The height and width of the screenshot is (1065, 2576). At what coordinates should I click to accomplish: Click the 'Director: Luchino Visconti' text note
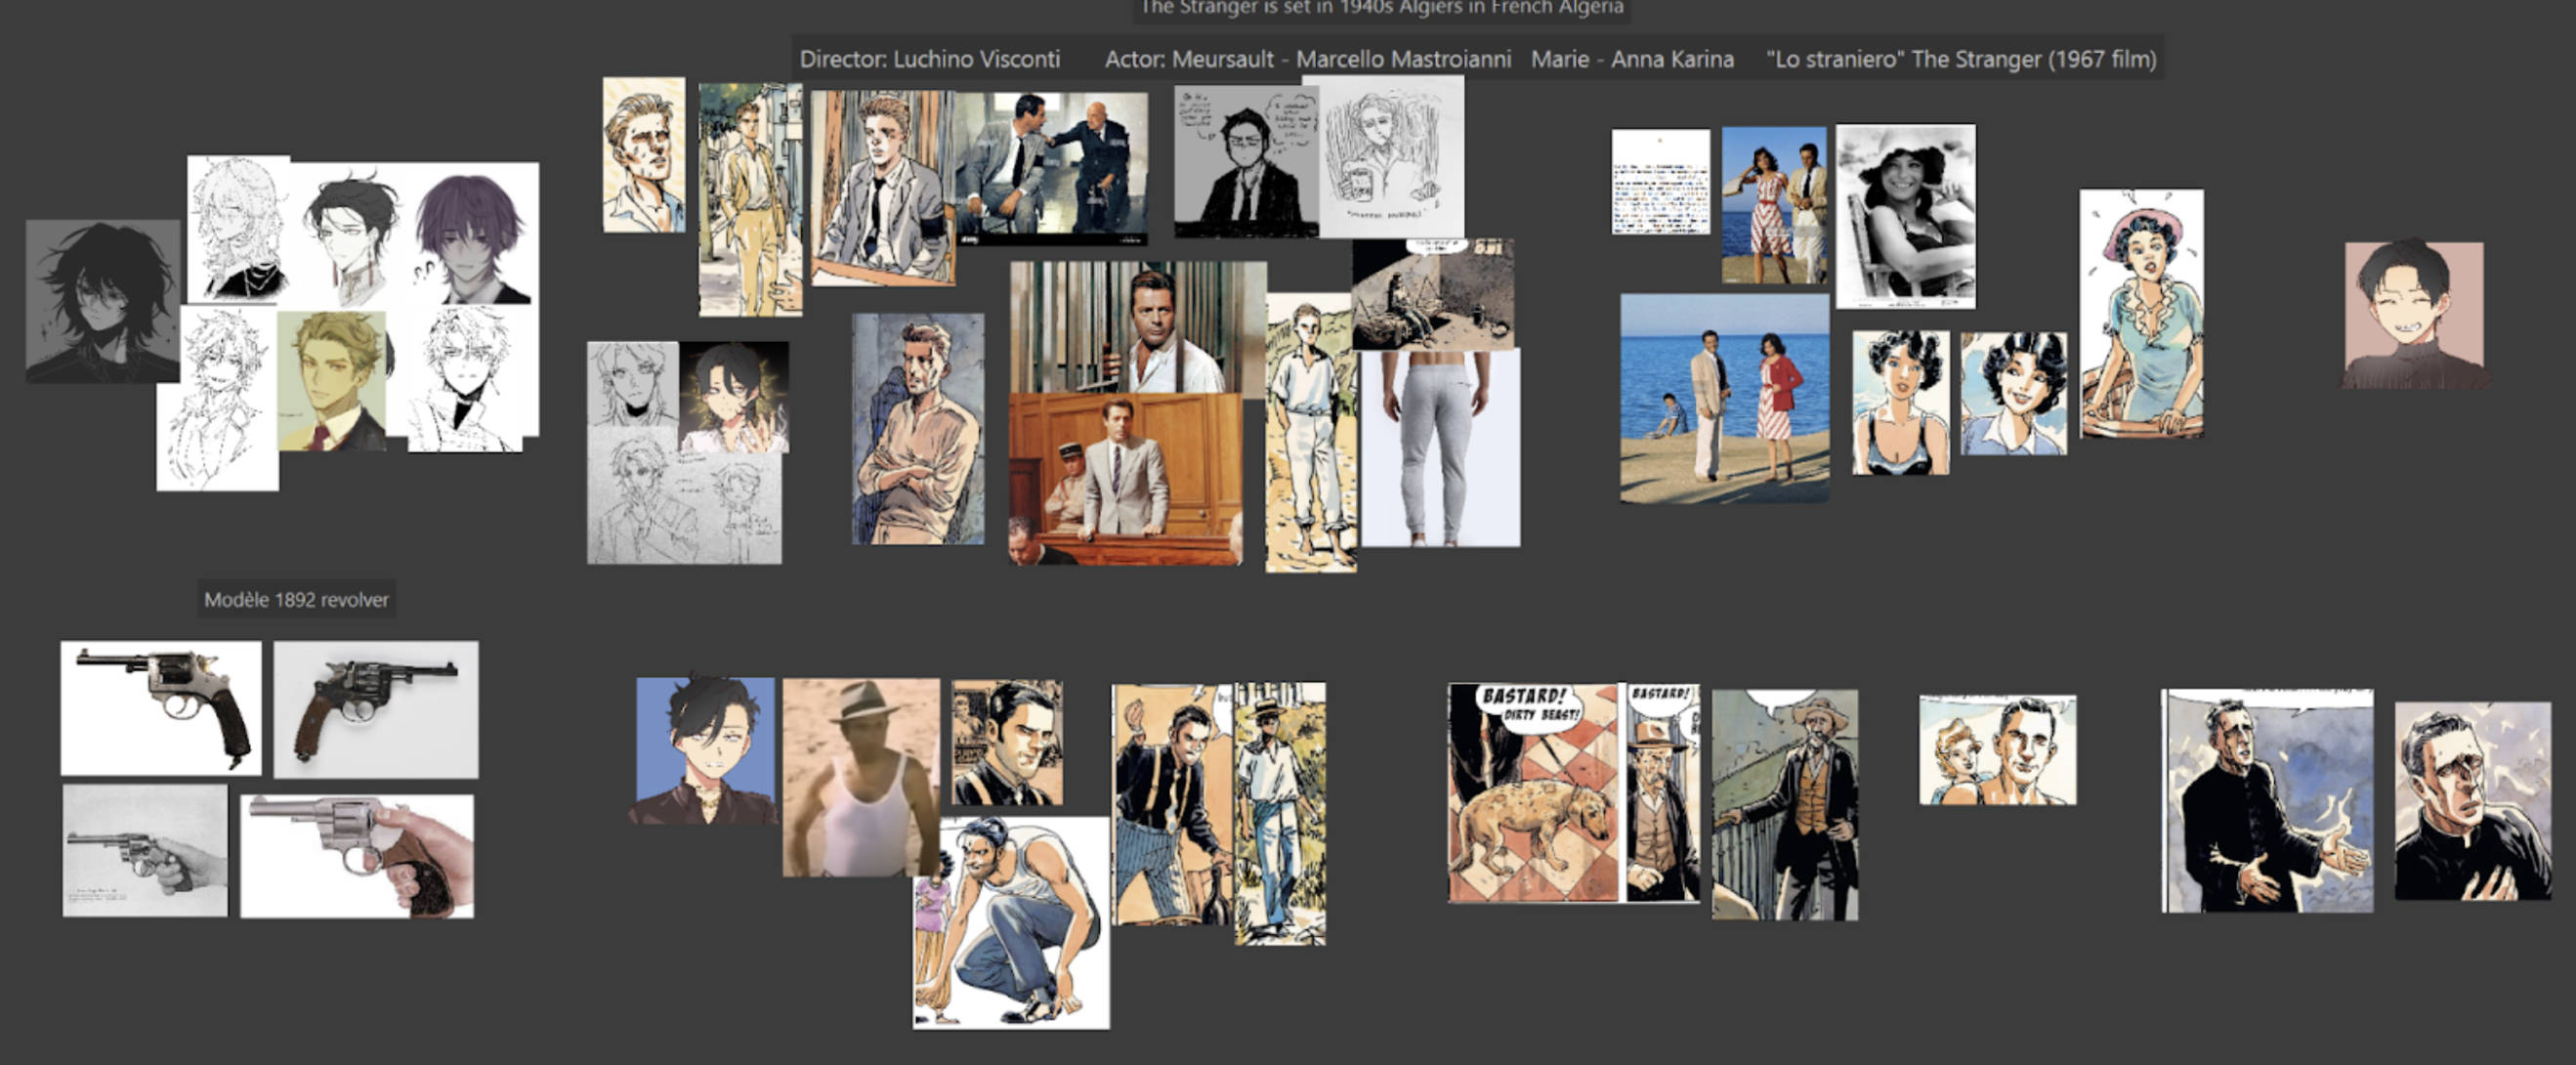pos(929,59)
